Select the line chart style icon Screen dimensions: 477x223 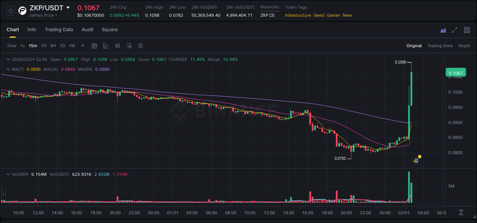(106, 46)
